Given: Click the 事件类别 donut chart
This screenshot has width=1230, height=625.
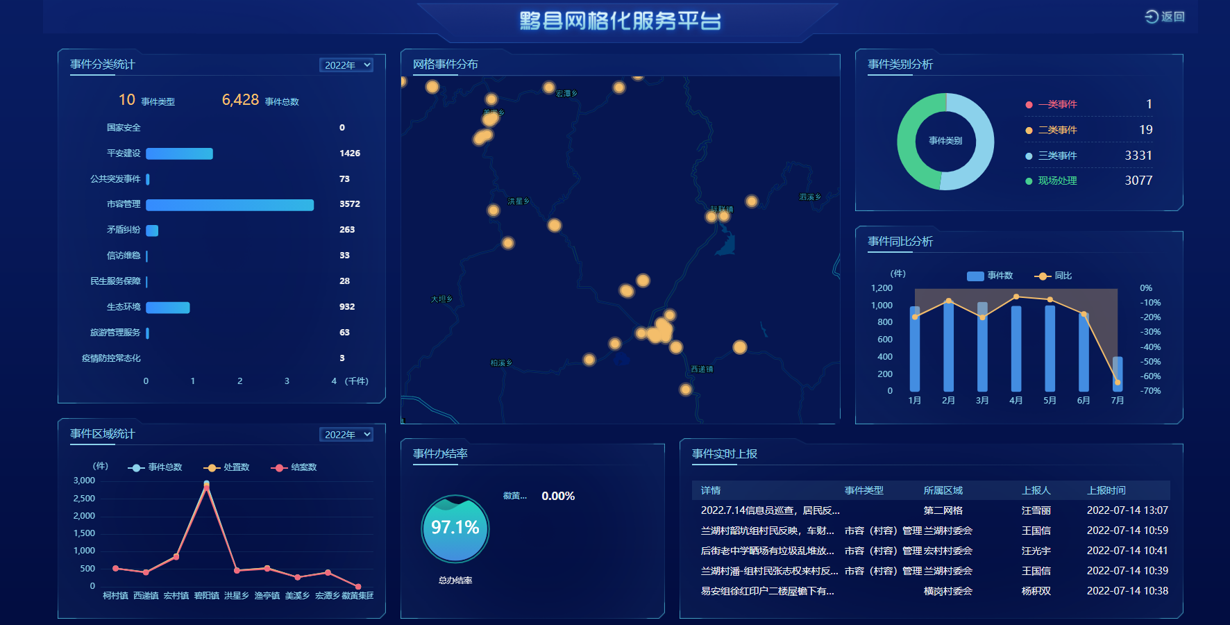Looking at the screenshot, I should click(x=946, y=142).
